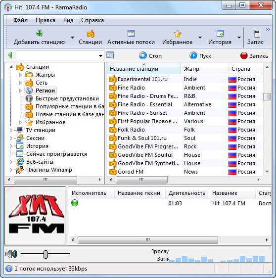276x278 pixels.
Task: Click the Длительность column header
Action: [187, 193]
